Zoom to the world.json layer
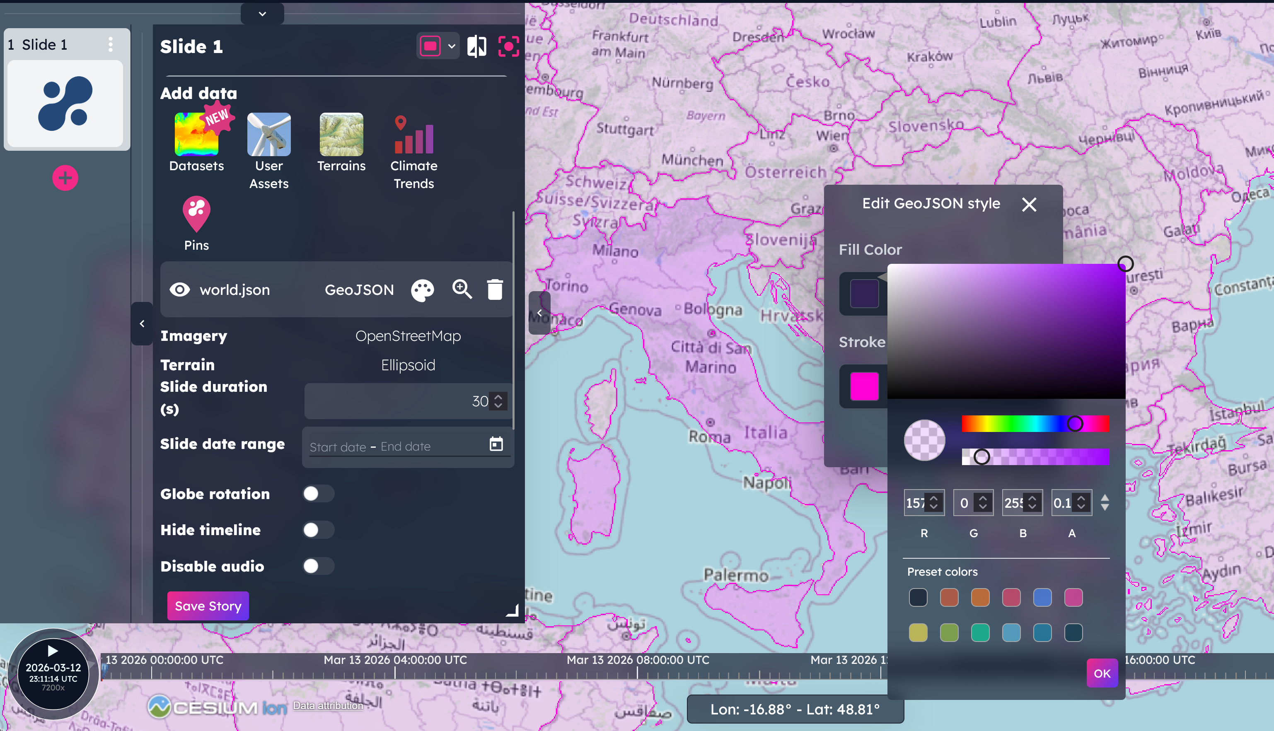The image size is (1274, 731). pyautogui.click(x=462, y=290)
